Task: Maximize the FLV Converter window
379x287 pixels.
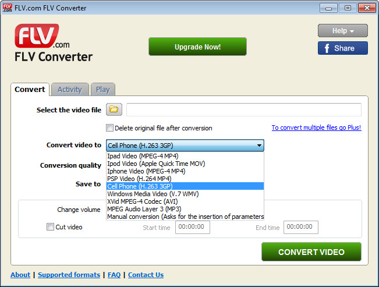Action: pyautogui.click(x=348, y=8)
